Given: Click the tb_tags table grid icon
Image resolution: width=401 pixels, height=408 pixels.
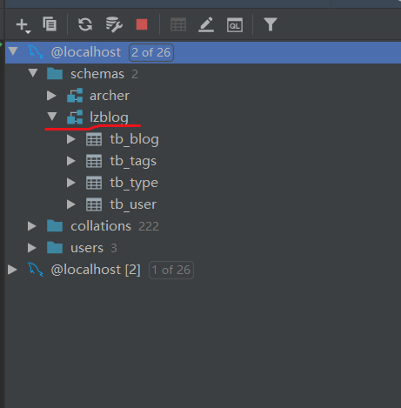Looking at the screenshot, I should pos(94,161).
